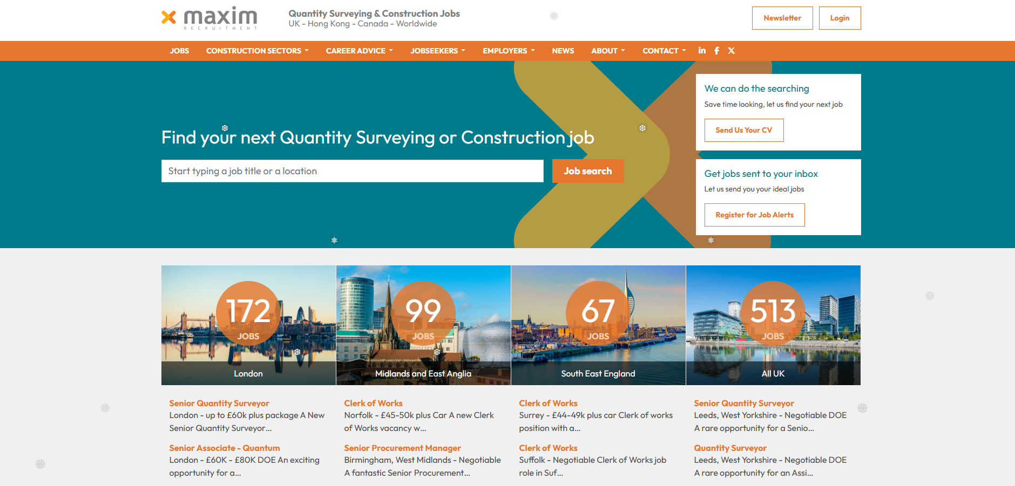The image size is (1015, 486).
Task: Open the Facebook icon in navbar
Action: [x=717, y=51]
